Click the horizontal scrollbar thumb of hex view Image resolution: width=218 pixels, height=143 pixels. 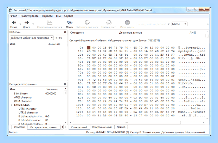(x=127, y=123)
